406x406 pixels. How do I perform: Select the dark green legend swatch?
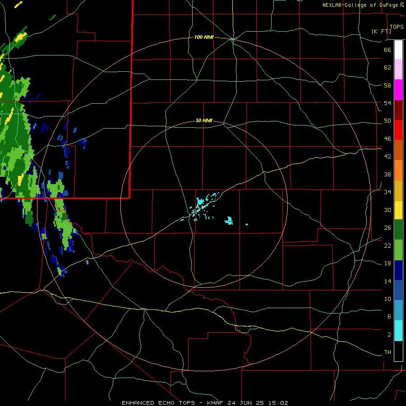tap(398, 230)
